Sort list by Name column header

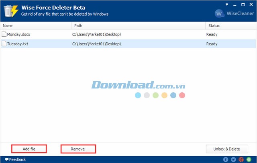click(8, 26)
